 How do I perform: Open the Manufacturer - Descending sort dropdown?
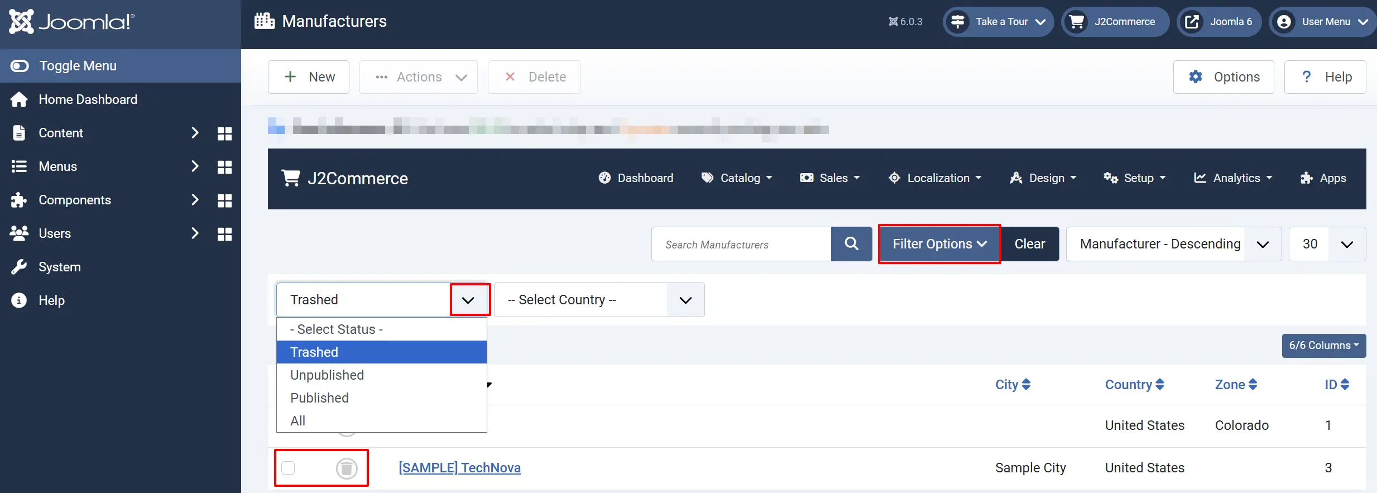pyautogui.click(x=1174, y=244)
